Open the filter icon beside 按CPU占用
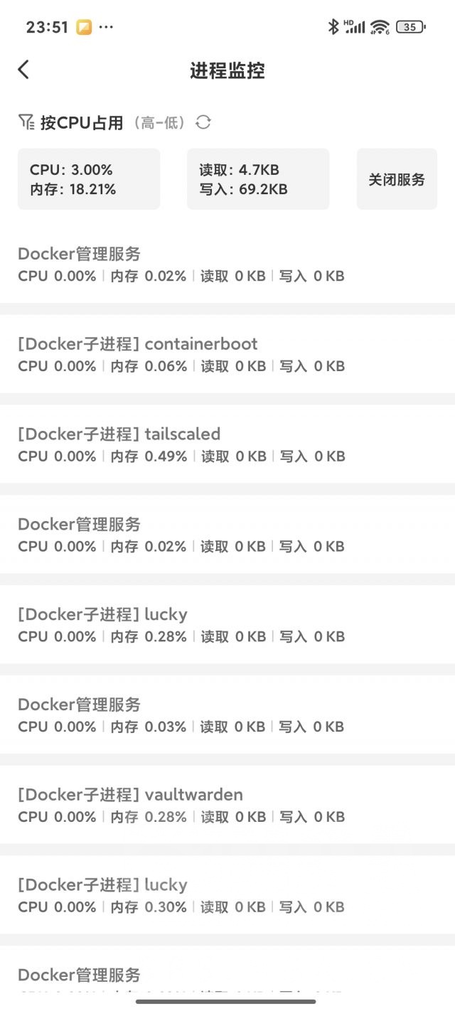 pos(25,122)
